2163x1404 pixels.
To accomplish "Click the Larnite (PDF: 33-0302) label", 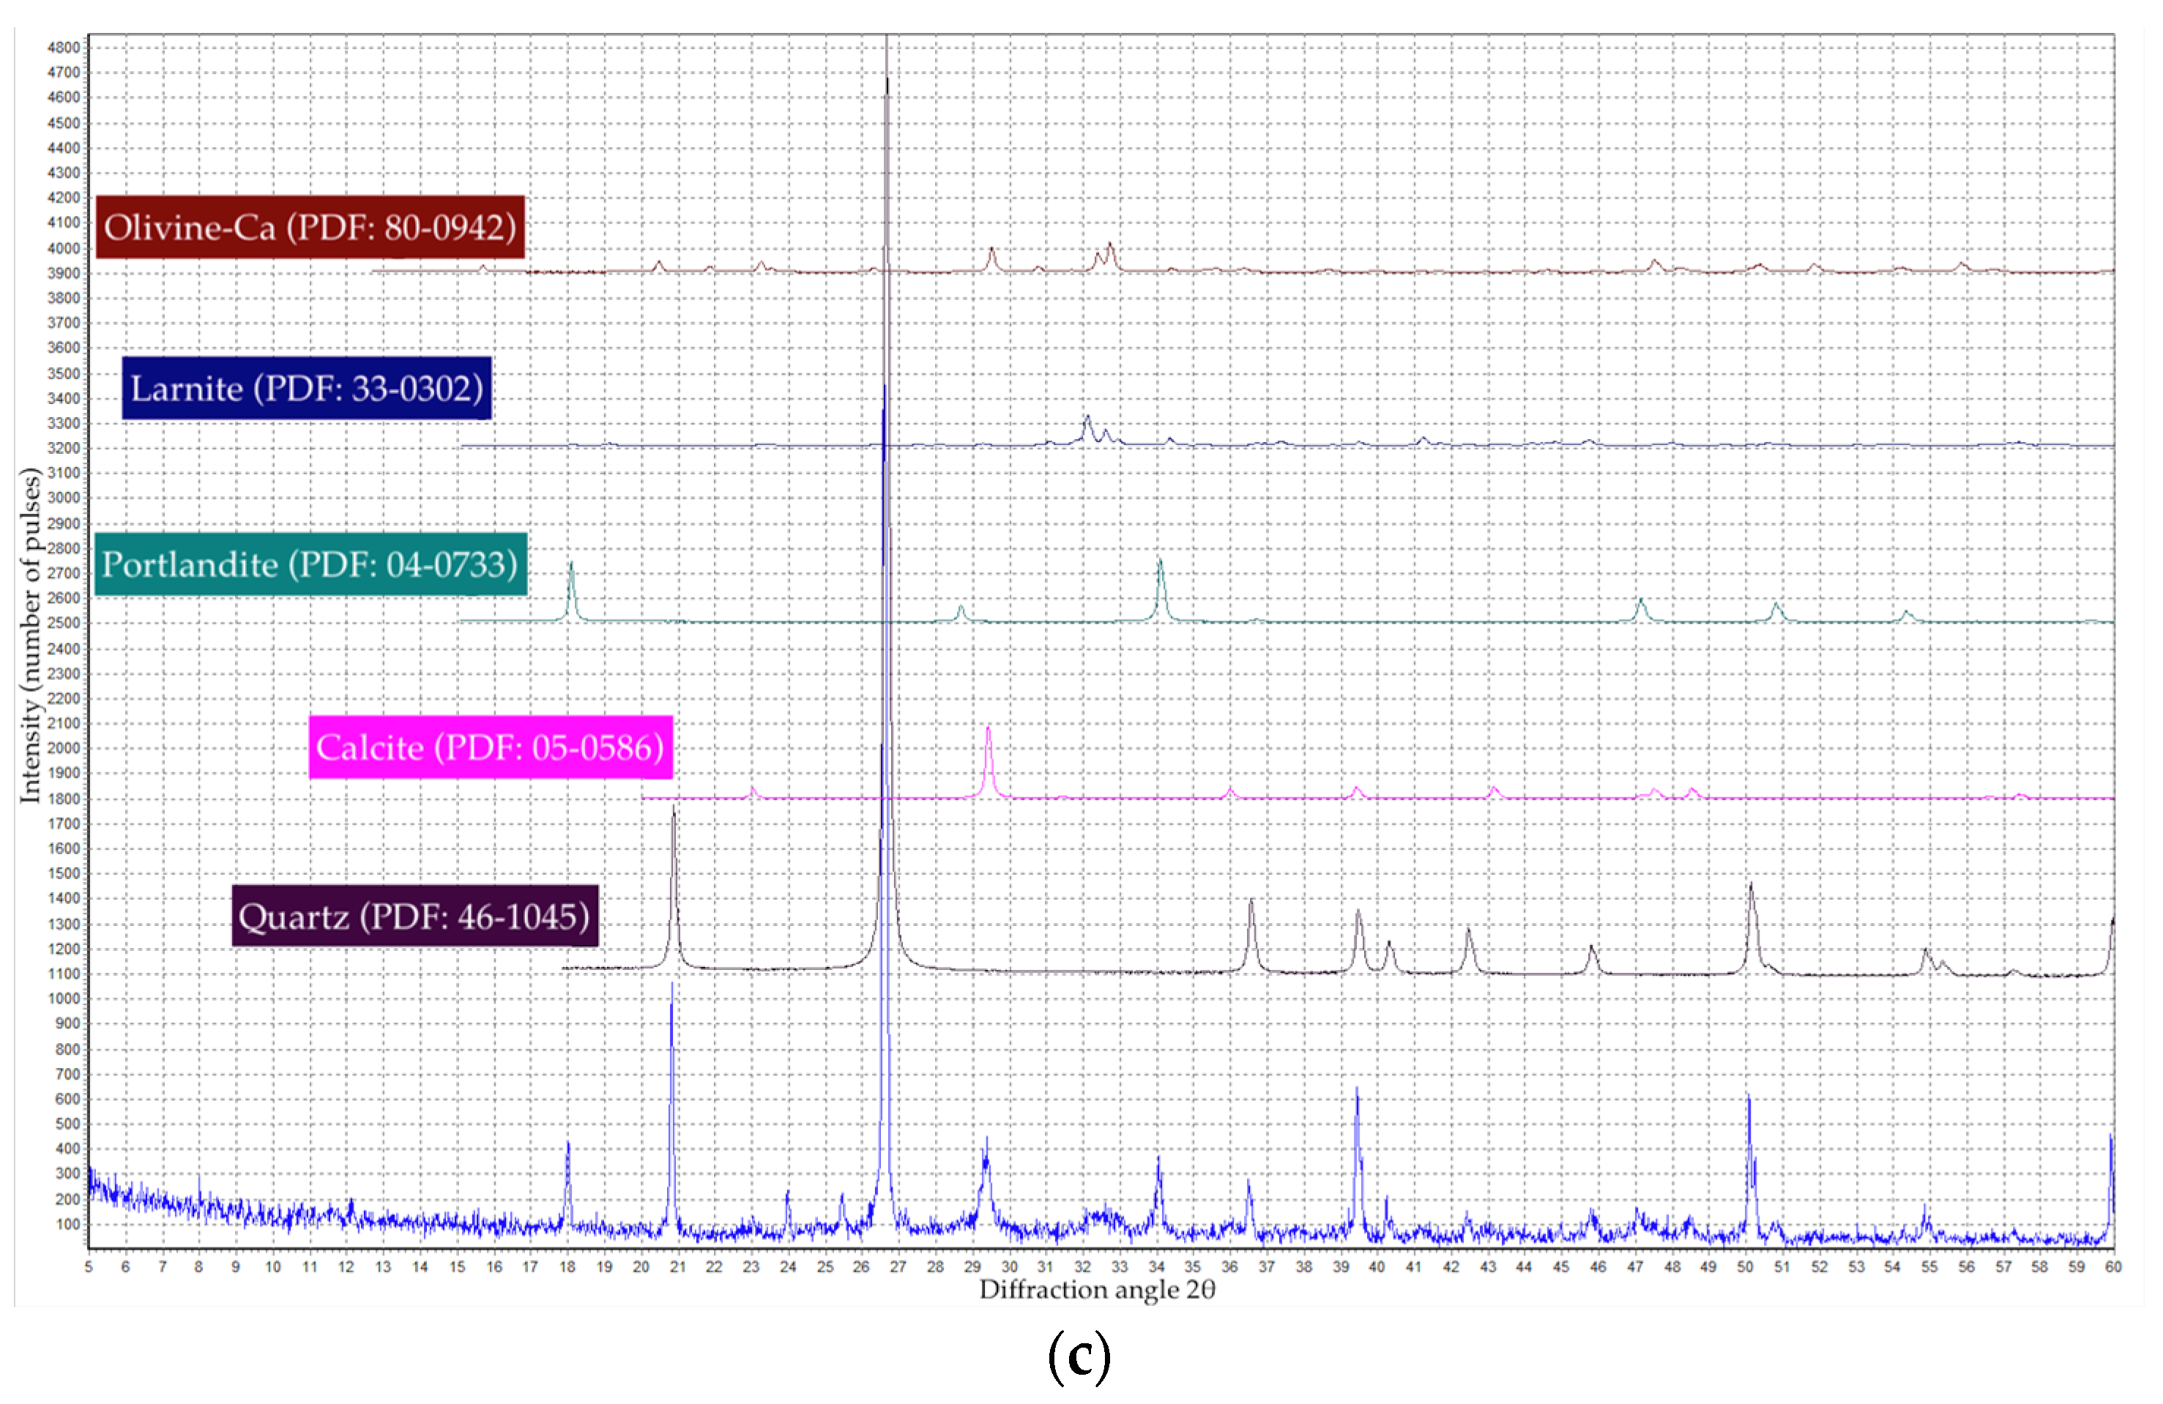I will 308,389.
